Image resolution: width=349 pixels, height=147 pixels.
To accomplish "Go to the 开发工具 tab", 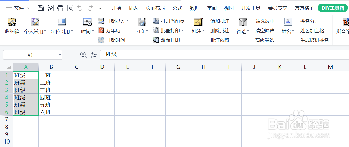I will [x=251, y=8].
